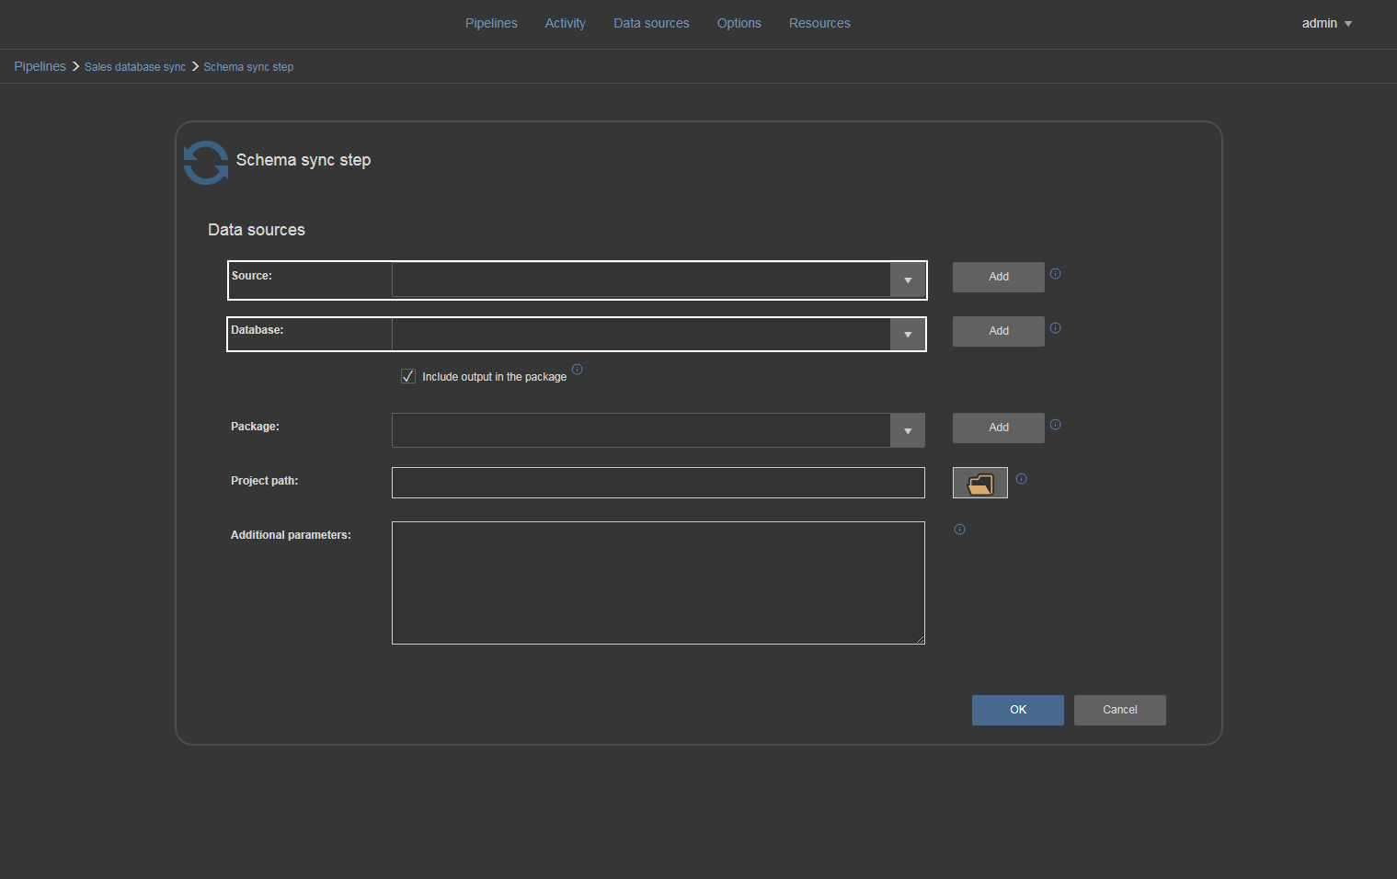The image size is (1397, 879).
Task: Click the Cancel button
Action: pos(1120,710)
